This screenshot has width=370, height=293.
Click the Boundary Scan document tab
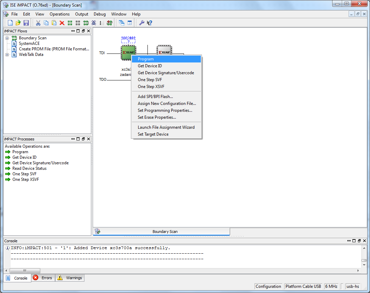click(x=162, y=232)
